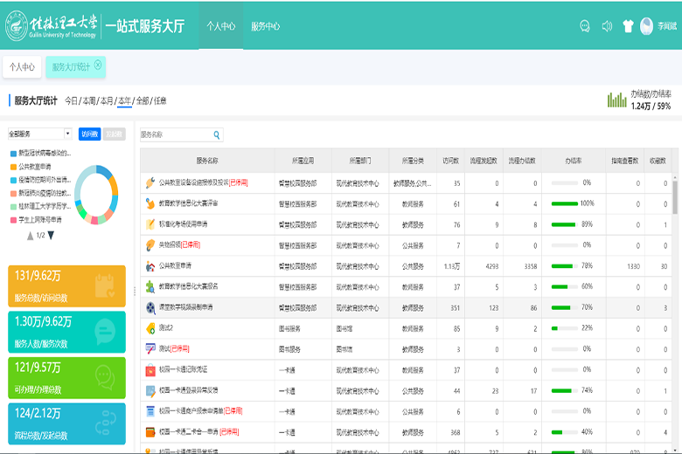Toggle 公共教室申请 legend item in chart

31,166
